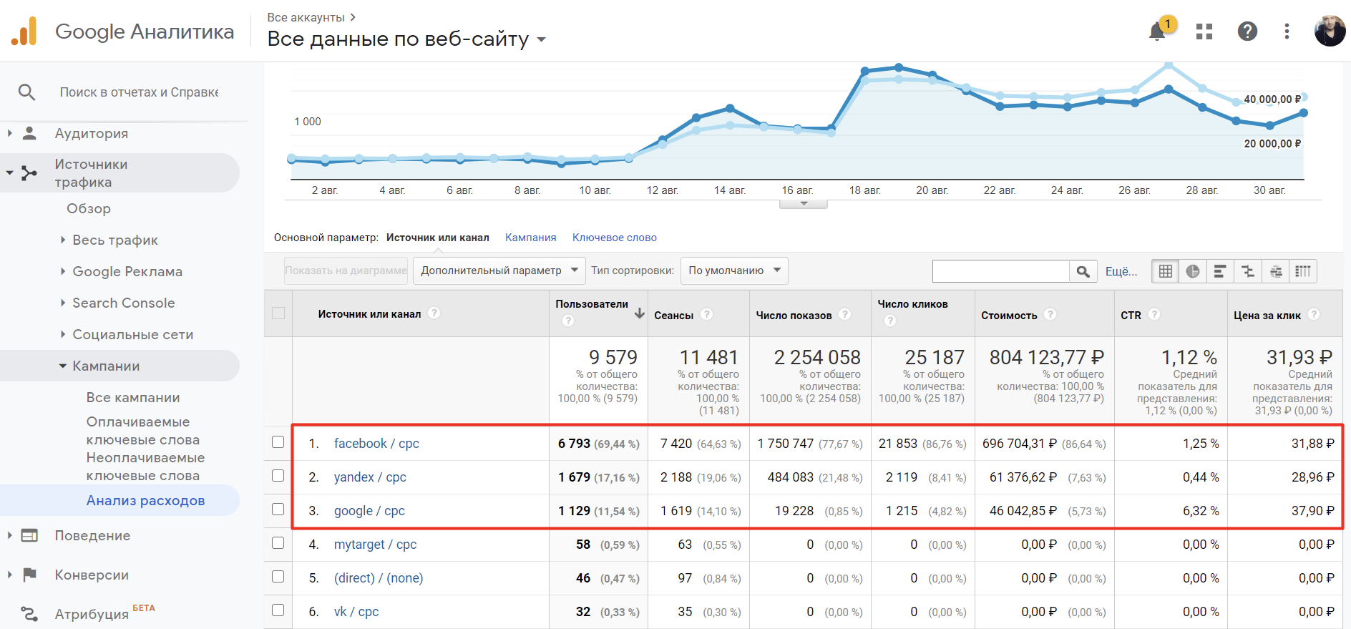Check the vk / cpc row checkbox

[x=278, y=610]
